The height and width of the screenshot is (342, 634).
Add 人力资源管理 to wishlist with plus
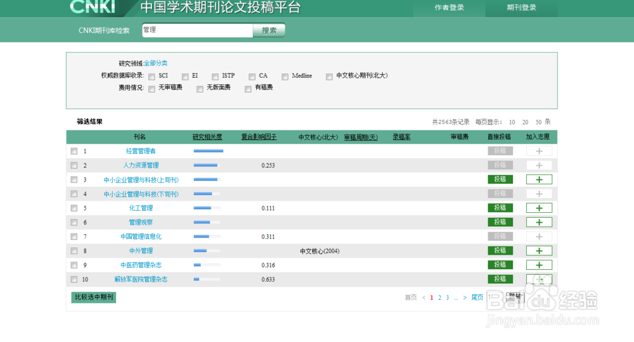coord(539,165)
